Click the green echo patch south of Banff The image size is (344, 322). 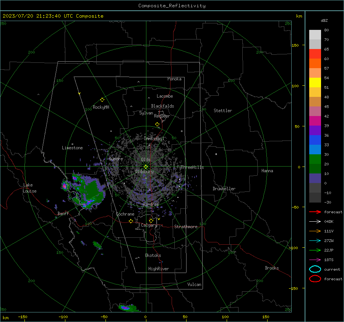pos(97,245)
